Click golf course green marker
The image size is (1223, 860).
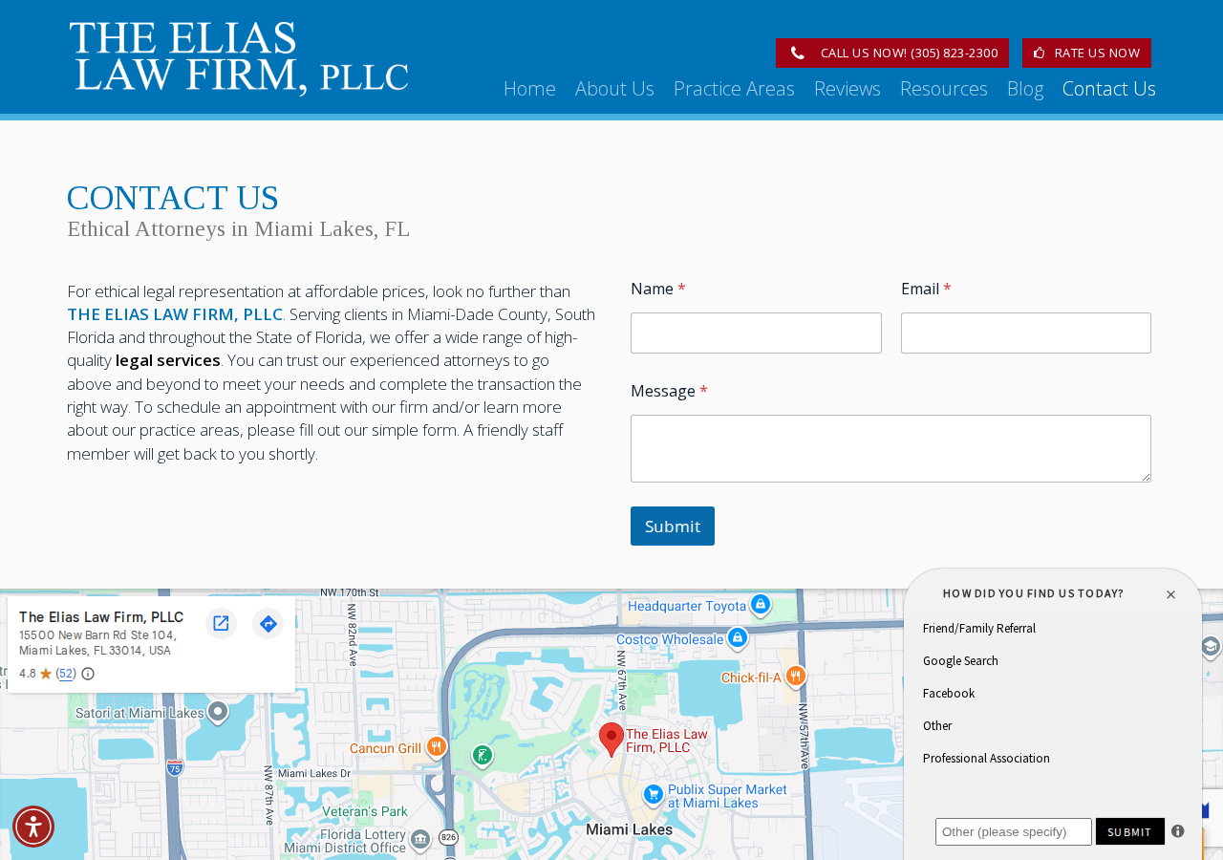click(x=483, y=756)
